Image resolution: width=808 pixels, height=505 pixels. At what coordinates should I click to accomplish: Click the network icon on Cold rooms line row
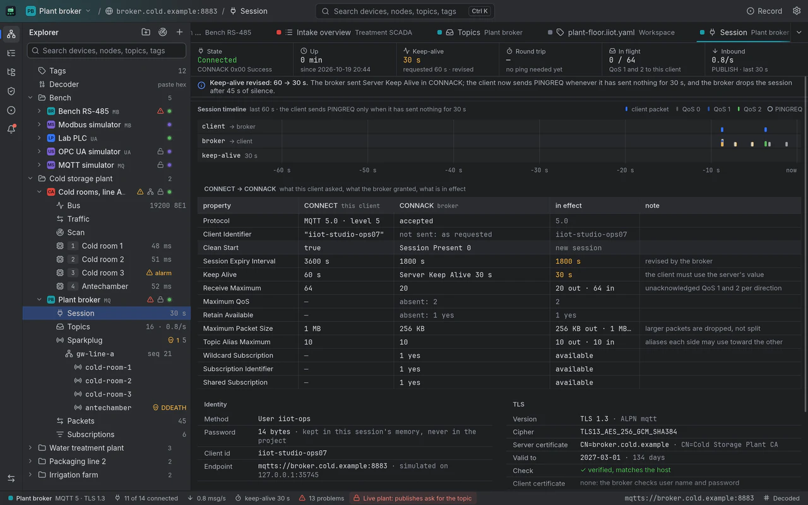150,192
